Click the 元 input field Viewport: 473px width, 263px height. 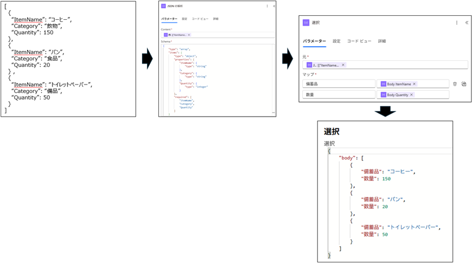[x=385, y=65]
